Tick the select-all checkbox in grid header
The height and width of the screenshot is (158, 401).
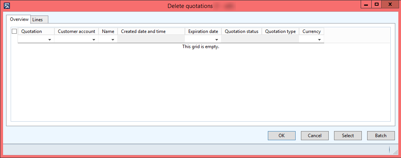pos(14,31)
